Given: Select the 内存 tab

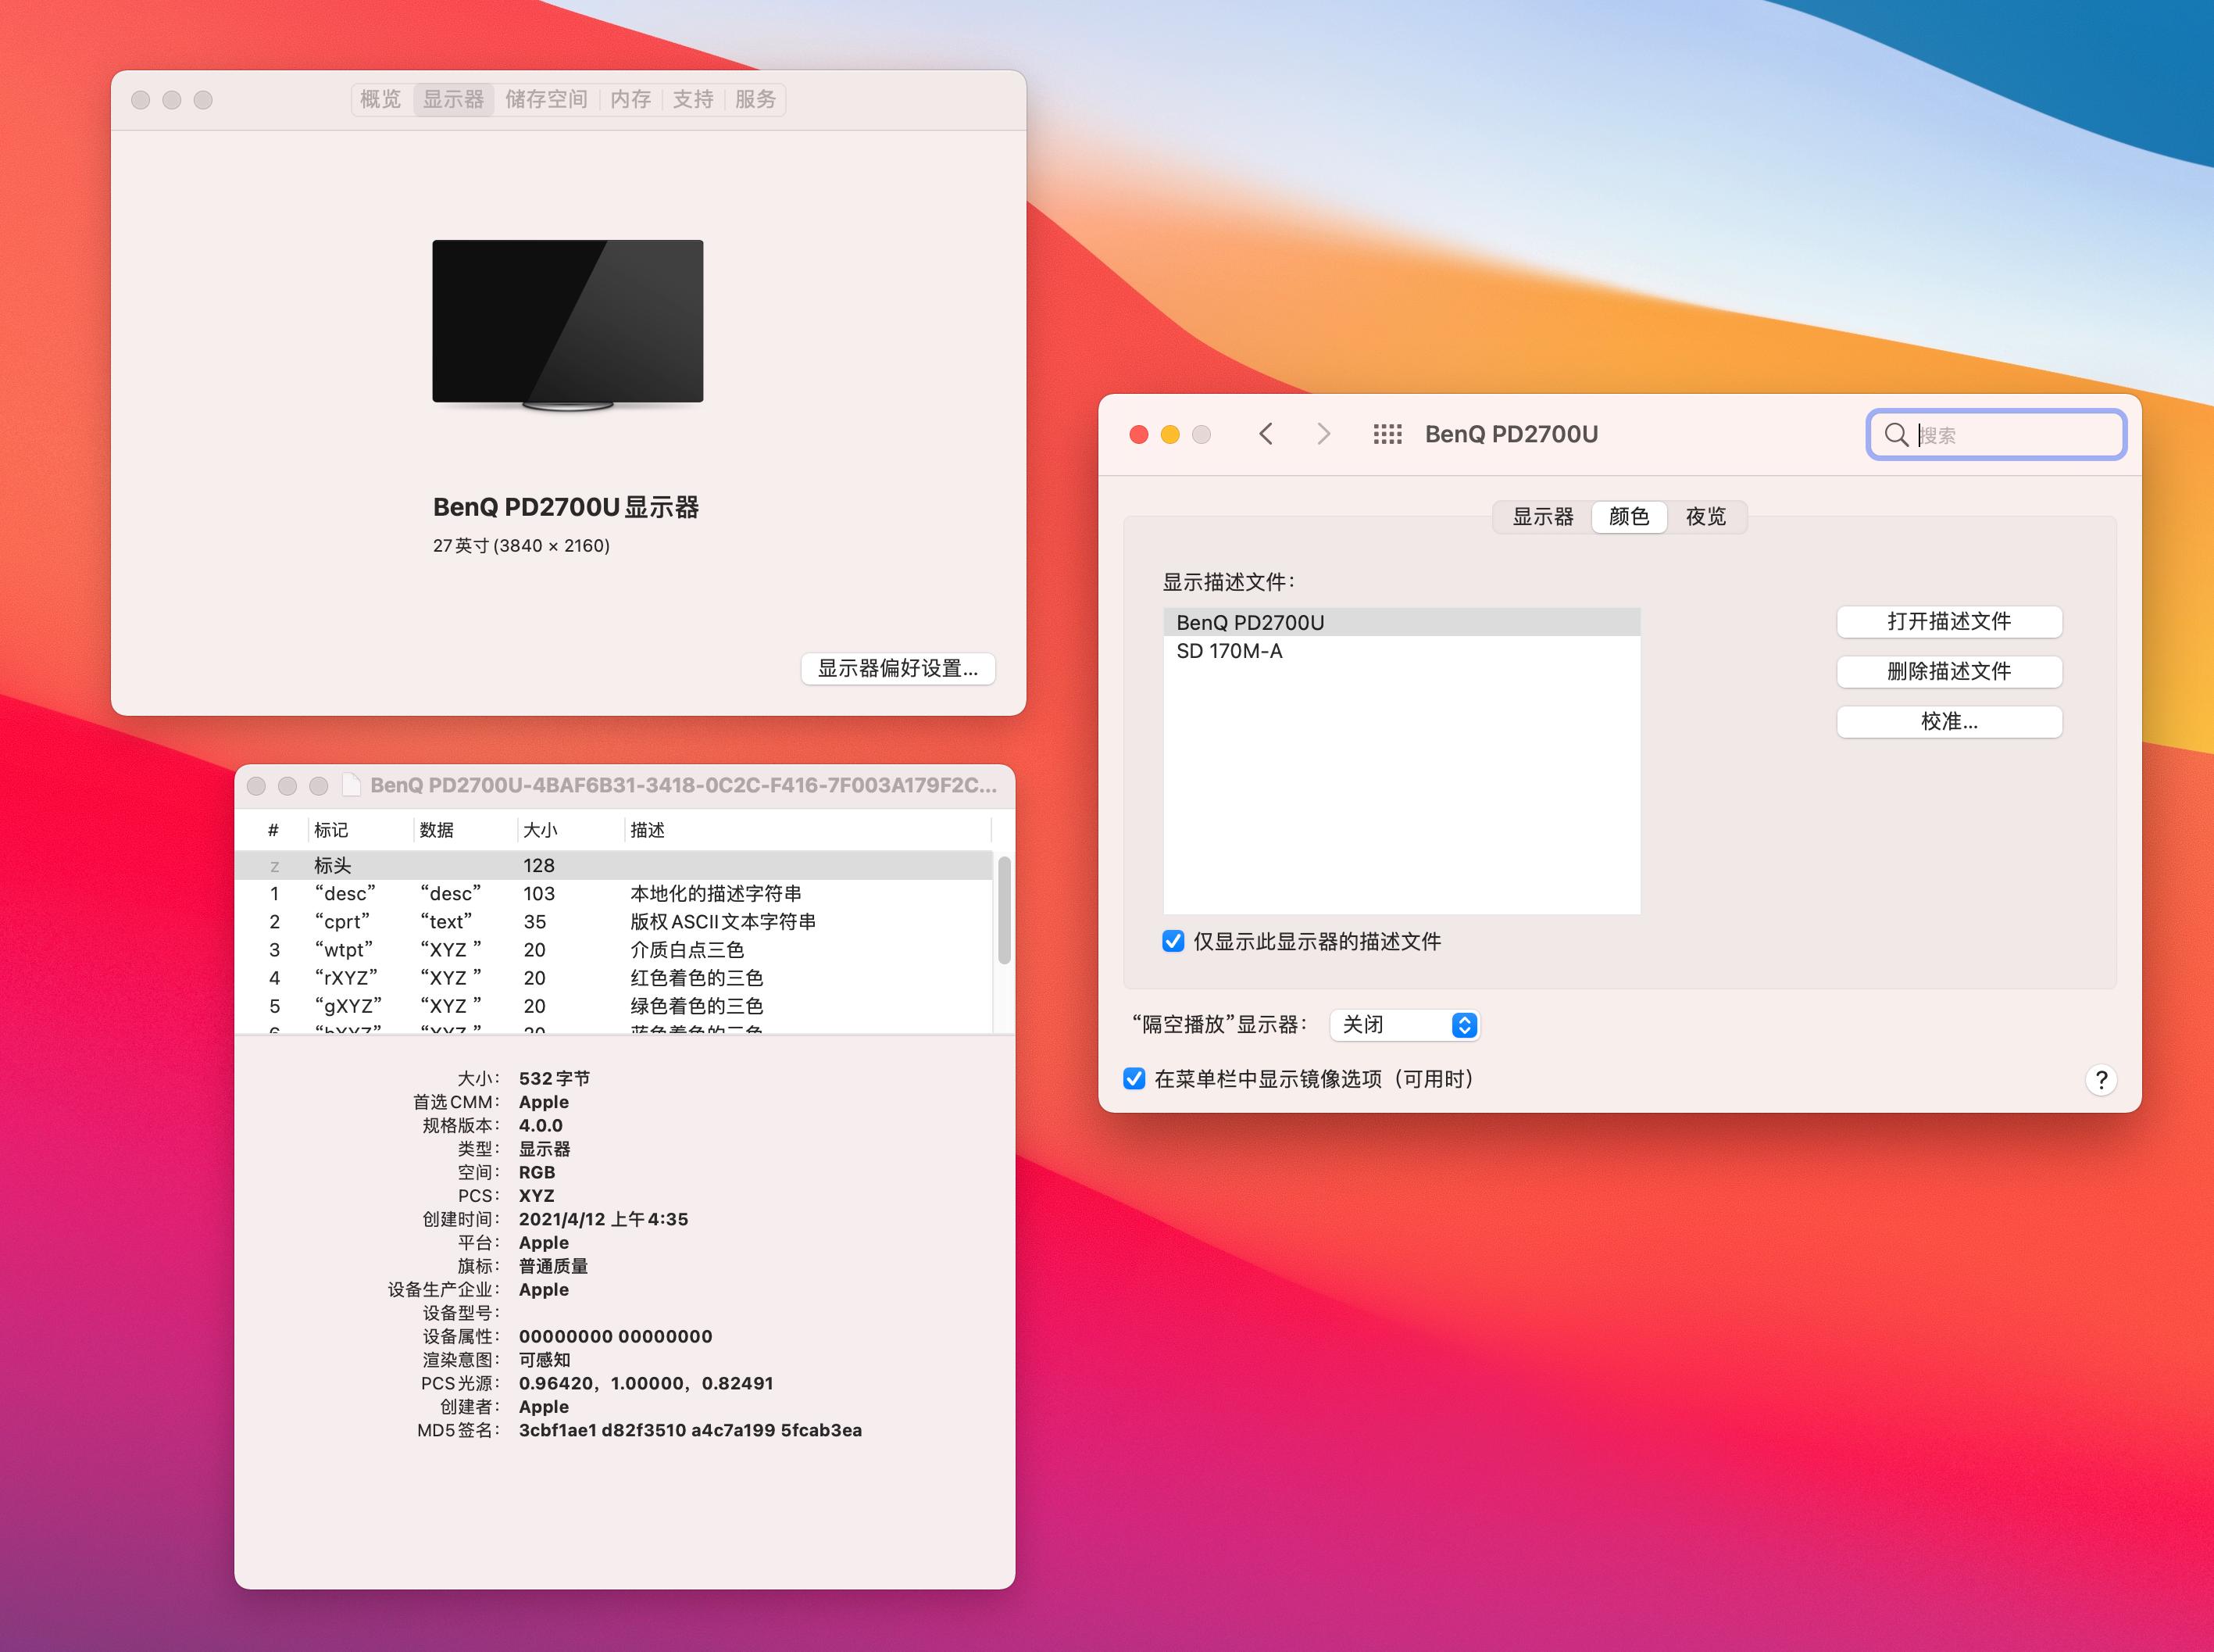Looking at the screenshot, I should pos(630,99).
